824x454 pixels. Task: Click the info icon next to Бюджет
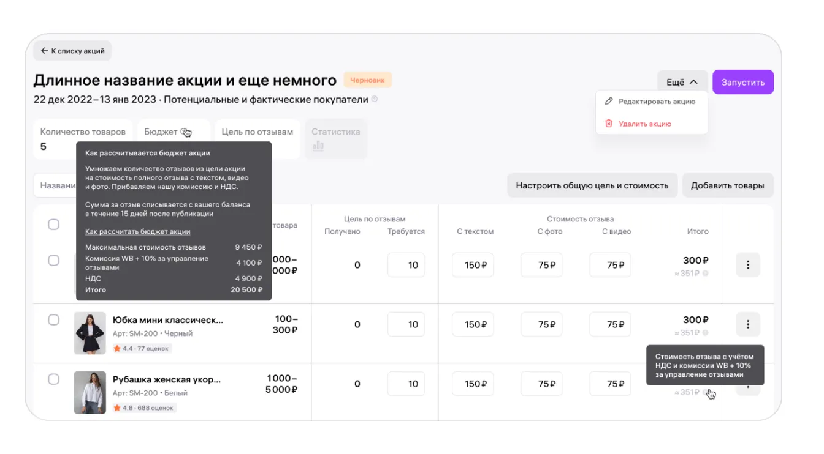(x=184, y=132)
